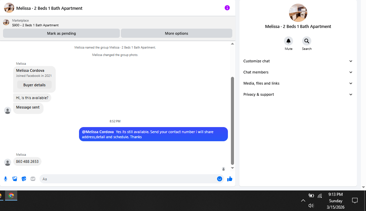Click the chat scrollbar up arrow
The image size is (366, 211).
coord(232,44)
